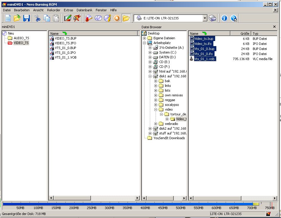Click the Copy CD two-disc icon
The image size is (281, 218).
(x=98, y=18)
